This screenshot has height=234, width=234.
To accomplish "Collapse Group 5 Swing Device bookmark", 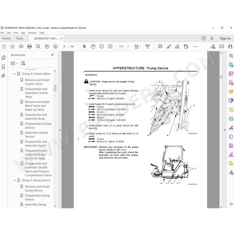I will (14, 180).
